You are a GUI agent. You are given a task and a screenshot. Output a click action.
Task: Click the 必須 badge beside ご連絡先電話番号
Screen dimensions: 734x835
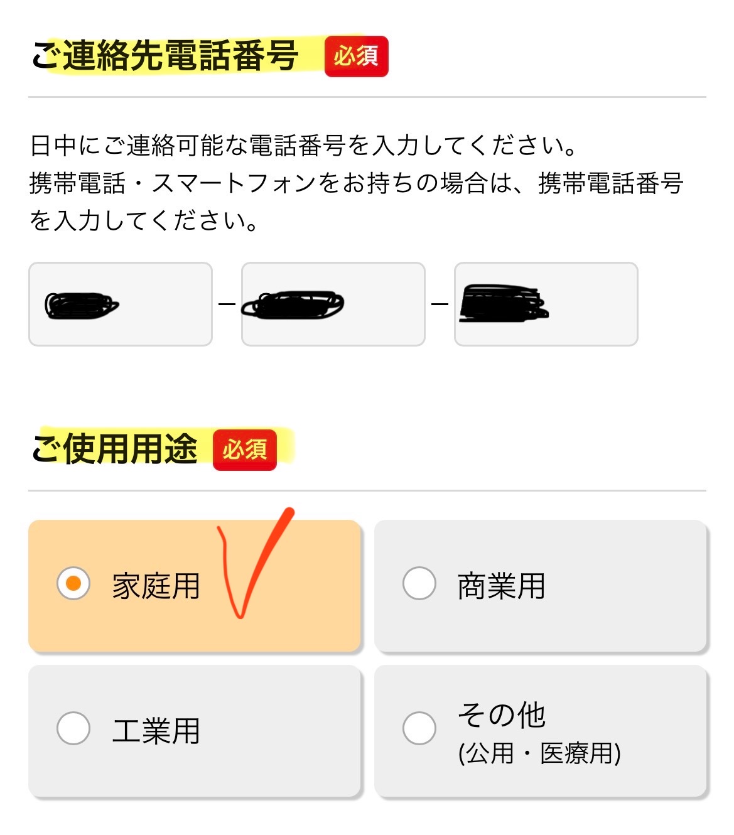coord(356,57)
